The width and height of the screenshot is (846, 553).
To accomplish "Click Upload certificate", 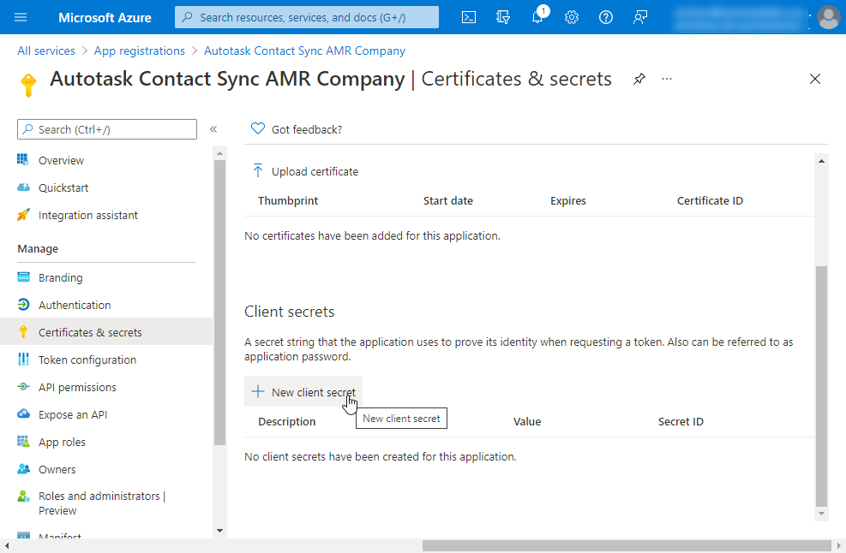I will pyautogui.click(x=306, y=171).
